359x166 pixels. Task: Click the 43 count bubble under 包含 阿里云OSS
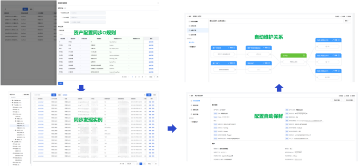[328, 46]
